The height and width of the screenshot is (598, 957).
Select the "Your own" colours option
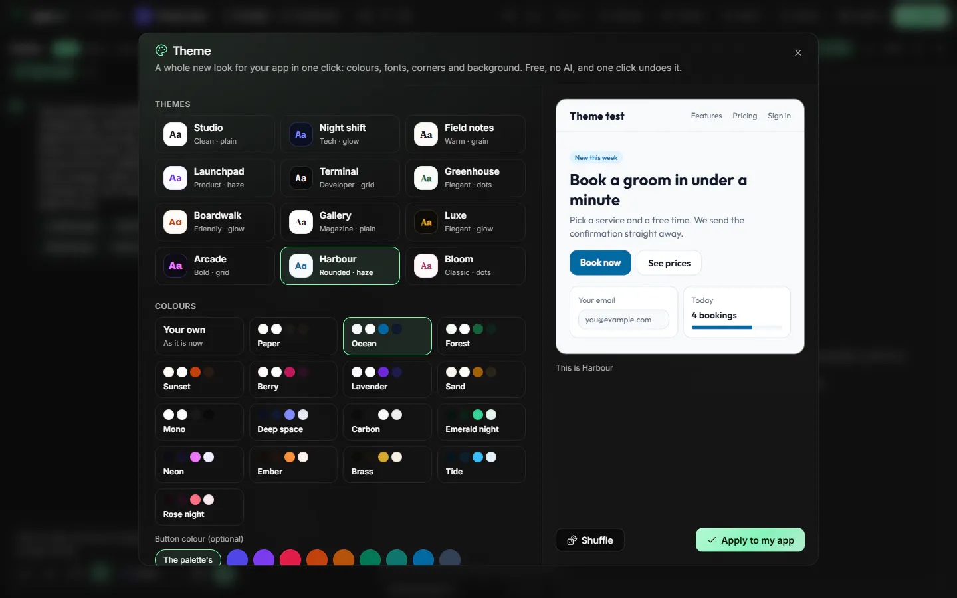(199, 336)
